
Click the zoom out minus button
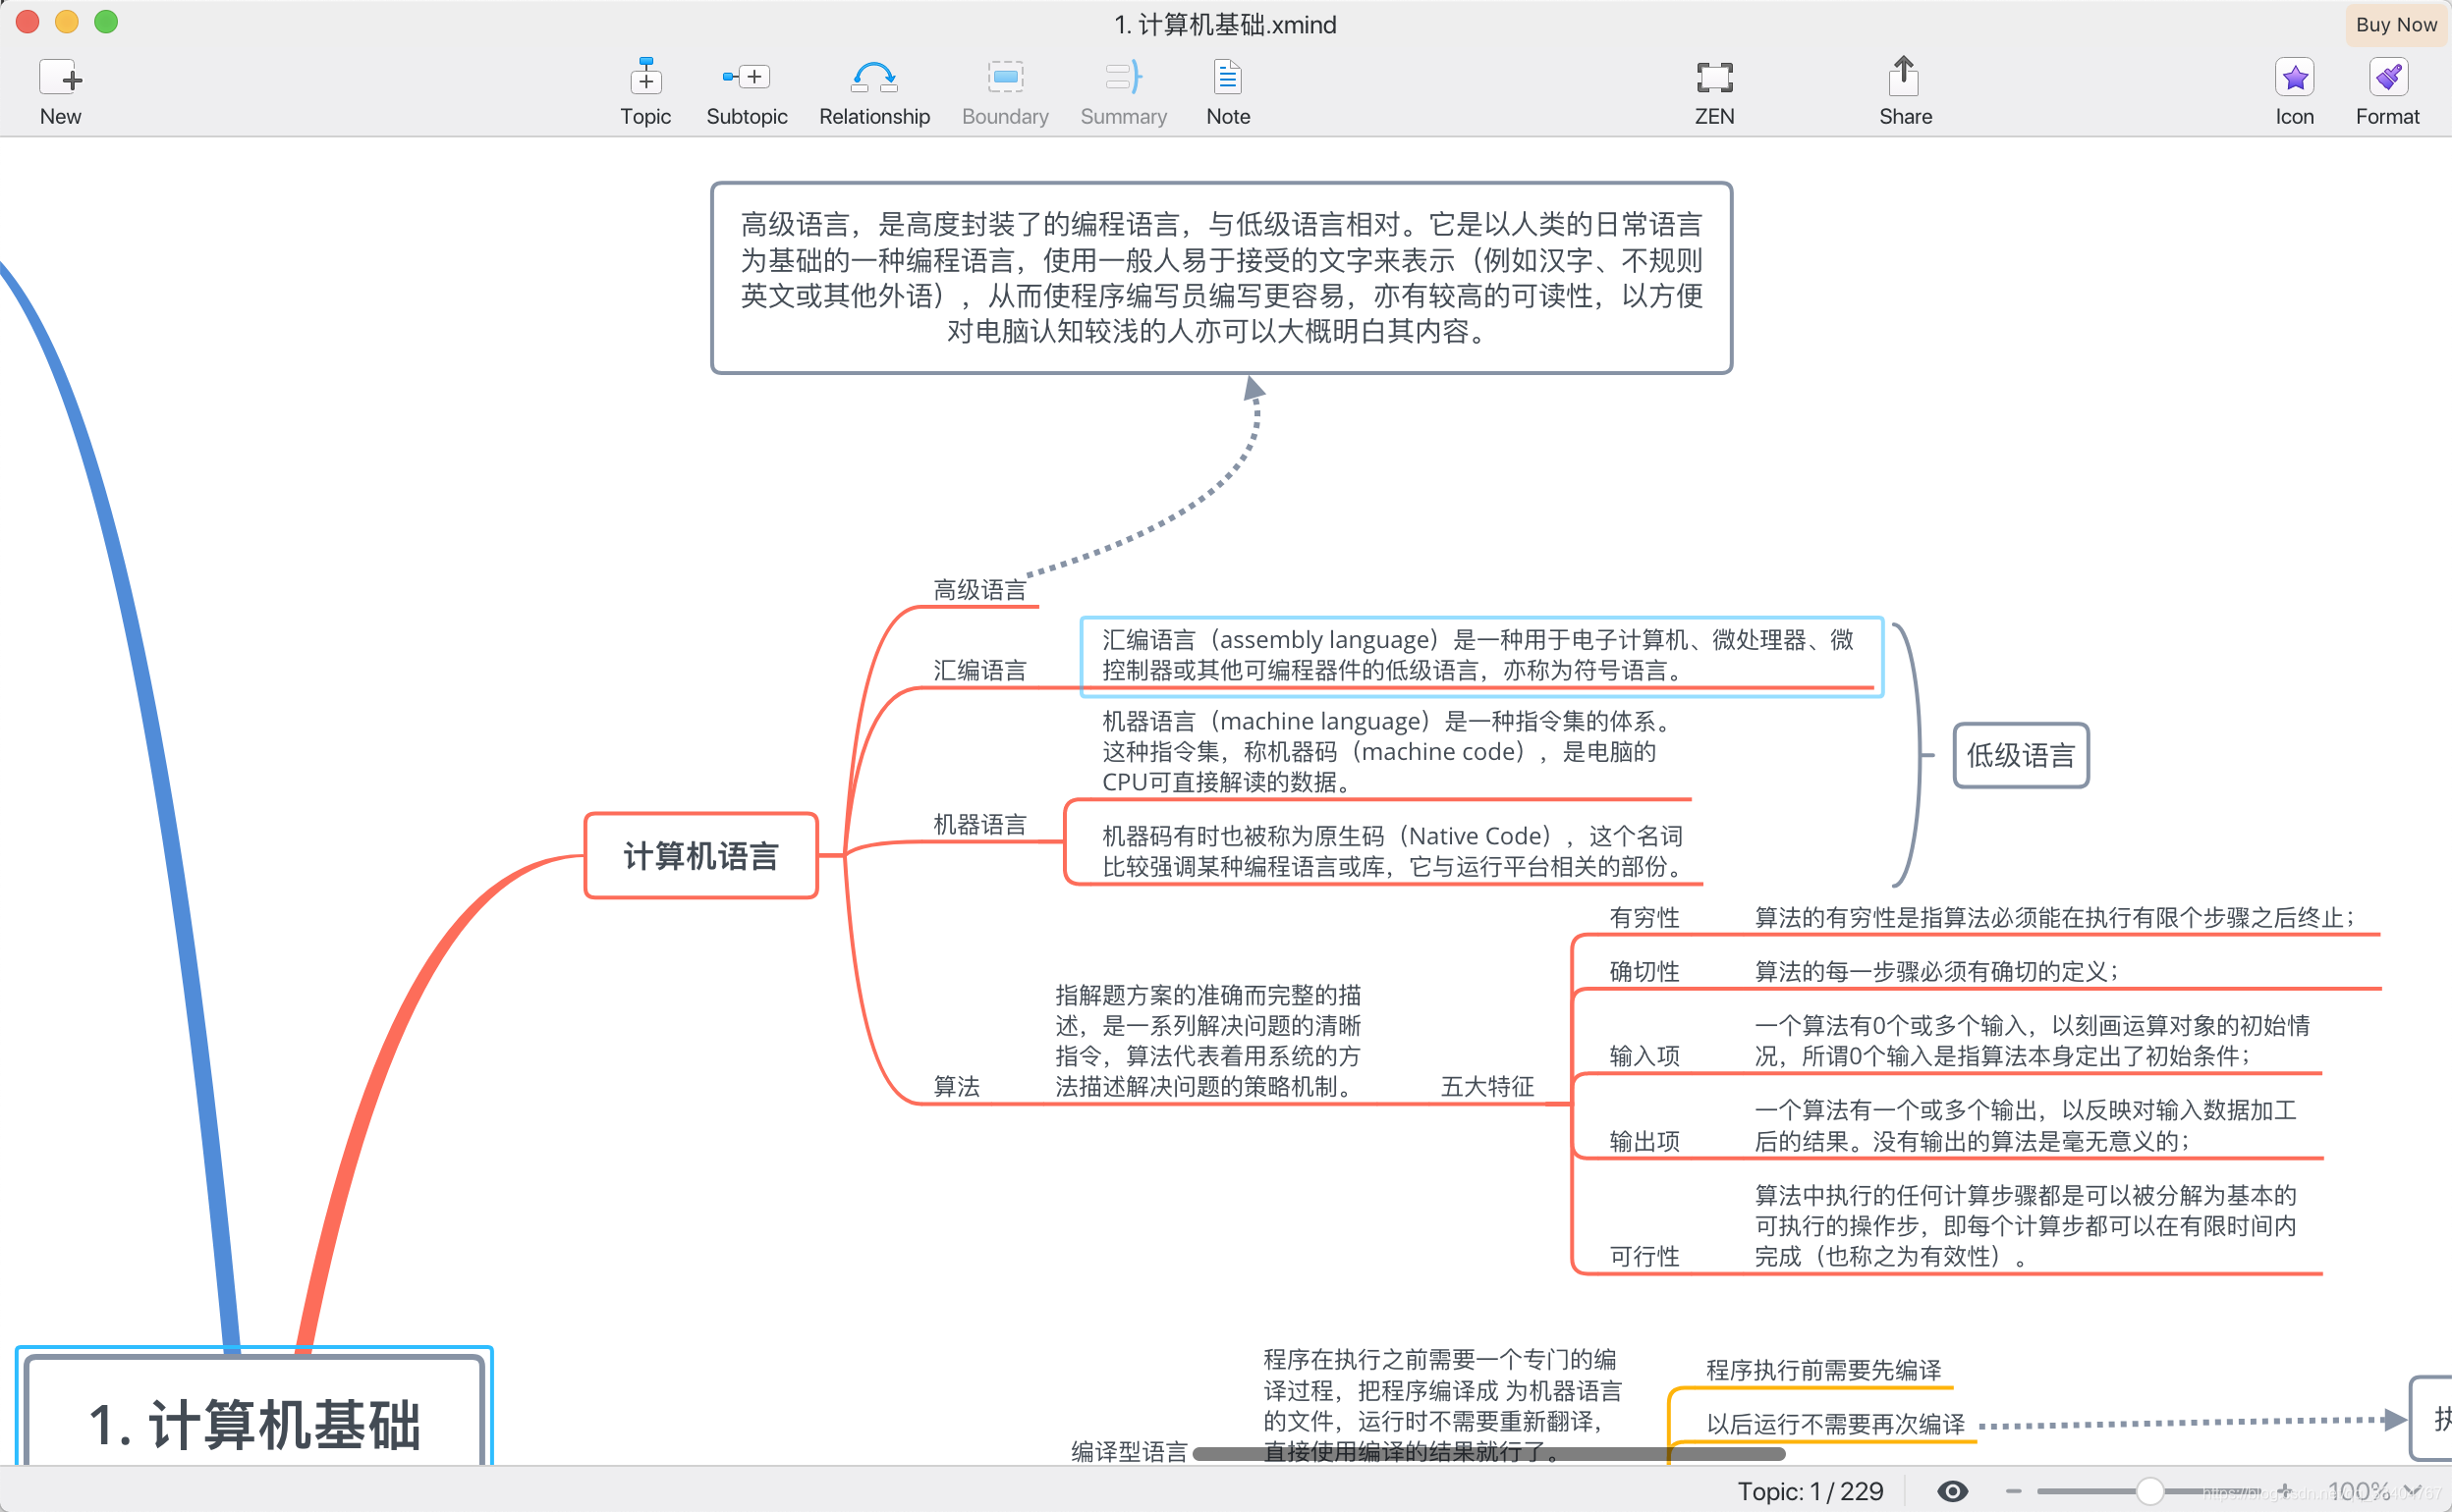(x=2013, y=1491)
